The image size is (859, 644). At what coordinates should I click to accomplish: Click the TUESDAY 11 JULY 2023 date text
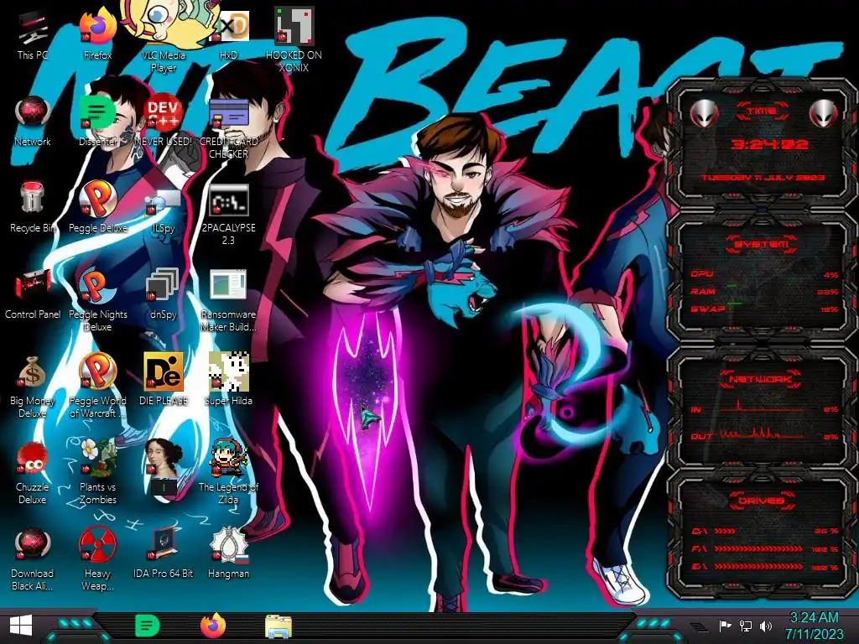point(763,178)
